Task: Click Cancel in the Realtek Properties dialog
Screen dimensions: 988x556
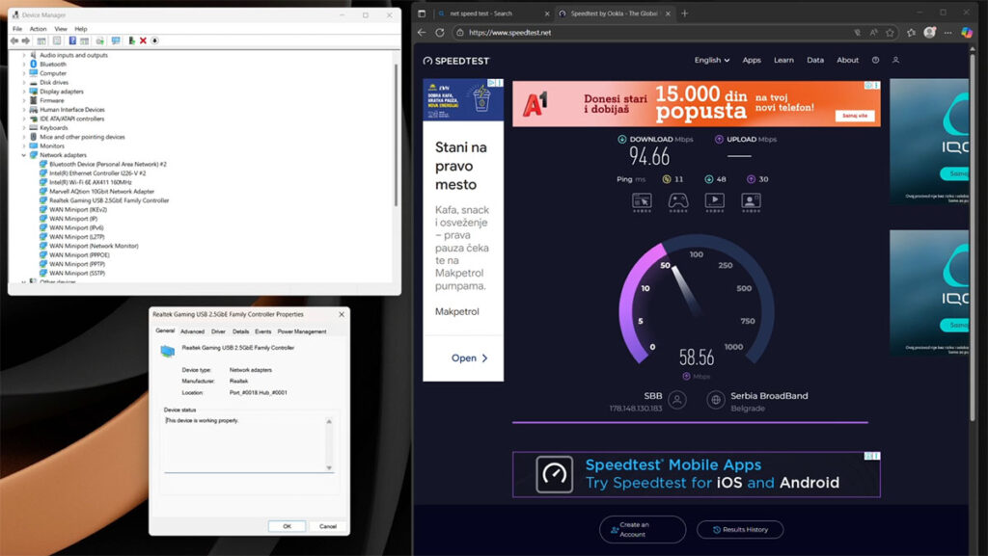Action: (x=328, y=526)
